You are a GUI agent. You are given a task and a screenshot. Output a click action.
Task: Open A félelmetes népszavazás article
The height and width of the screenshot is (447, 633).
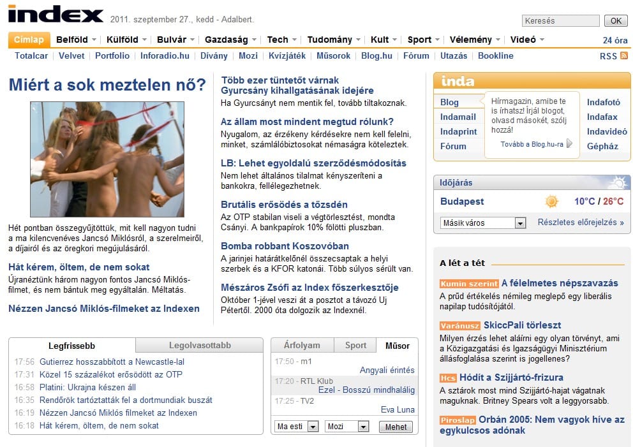tap(560, 283)
